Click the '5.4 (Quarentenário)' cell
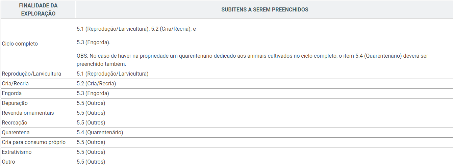The height and width of the screenshot is (166, 453). coord(100,132)
